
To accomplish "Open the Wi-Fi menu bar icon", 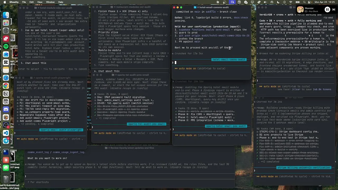I will click(291, 2).
